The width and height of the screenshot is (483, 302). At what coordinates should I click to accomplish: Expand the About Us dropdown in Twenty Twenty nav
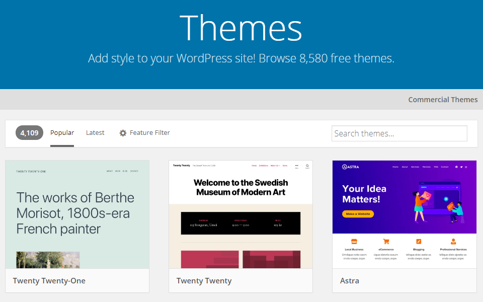click(x=275, y=165)
